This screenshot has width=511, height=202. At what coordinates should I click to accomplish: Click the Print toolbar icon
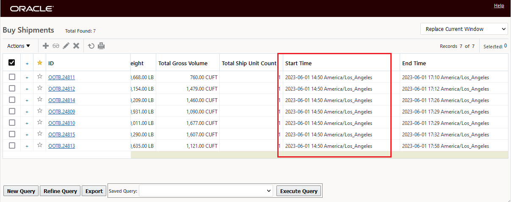click(x=101, y=46)
